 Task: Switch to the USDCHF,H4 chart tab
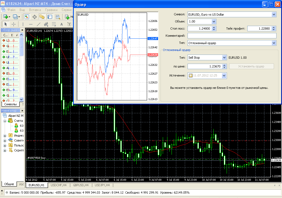coord(59,185)
